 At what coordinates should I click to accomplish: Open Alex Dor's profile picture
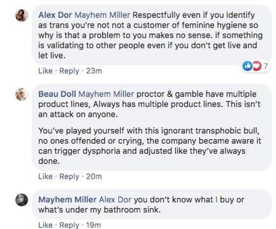click(22, 15)
